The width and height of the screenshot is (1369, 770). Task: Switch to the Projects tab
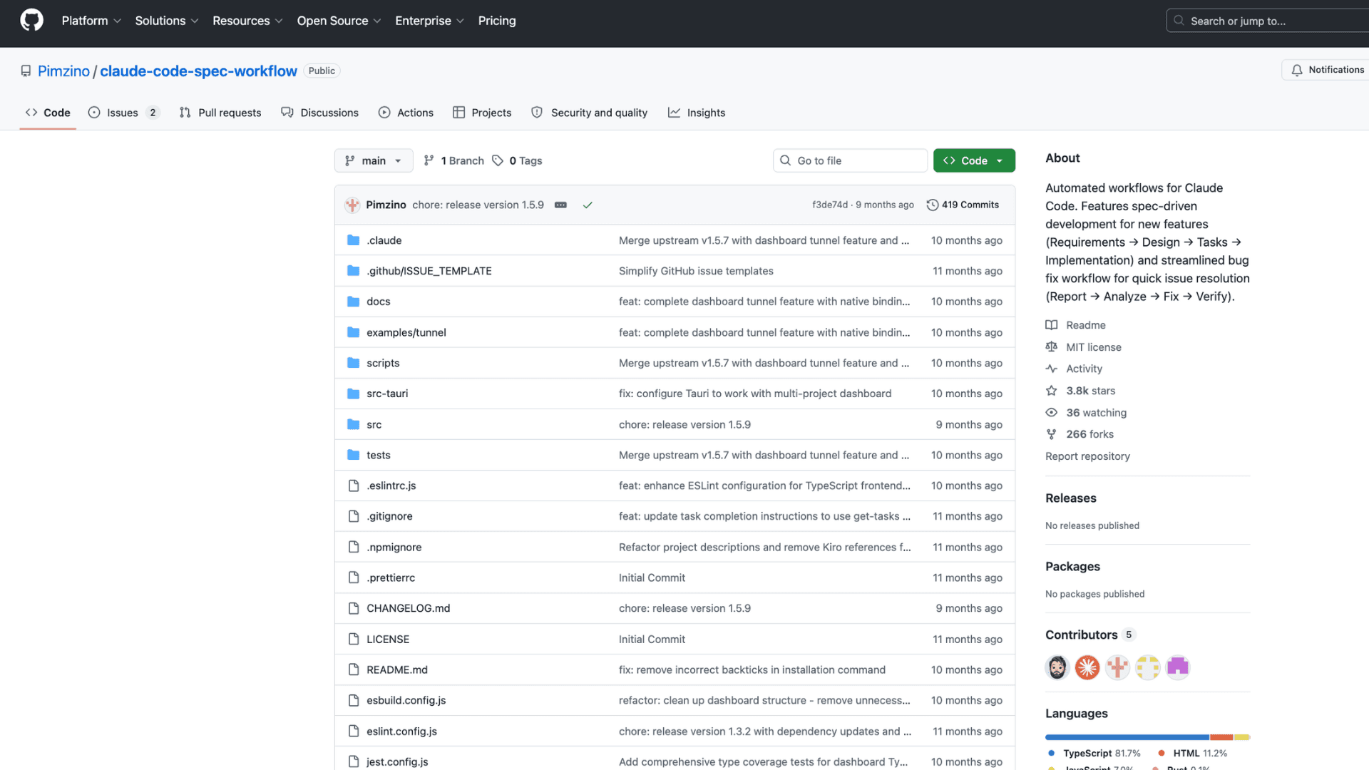482,113
